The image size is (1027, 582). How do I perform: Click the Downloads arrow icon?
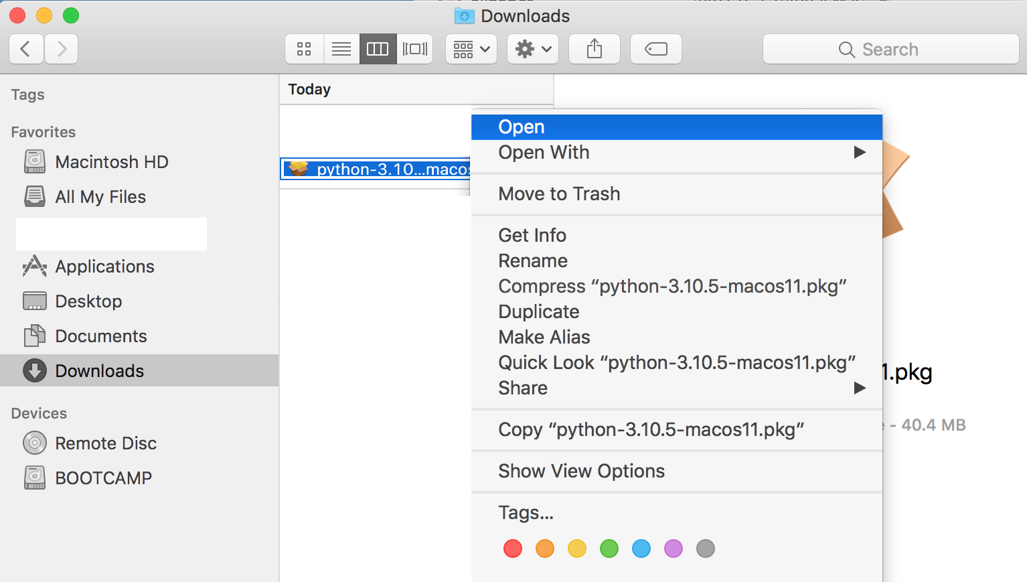[x=35, y=370]
